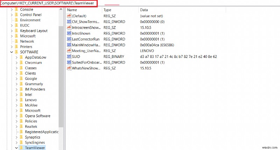Click the REG_BINARY type cell

click(x=114, y=57)
